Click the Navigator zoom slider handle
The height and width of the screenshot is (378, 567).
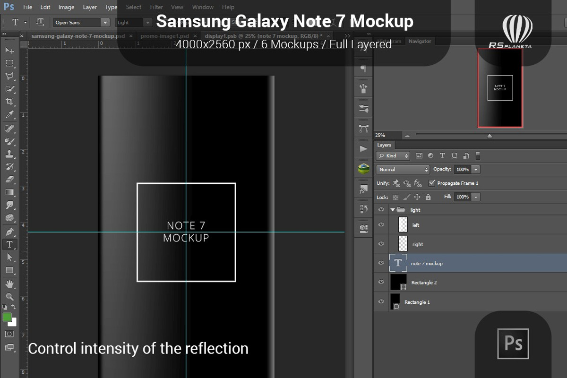pos(490,136)
